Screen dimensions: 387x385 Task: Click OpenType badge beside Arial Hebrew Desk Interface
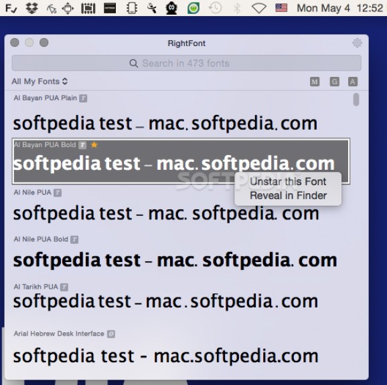[111, 334]
